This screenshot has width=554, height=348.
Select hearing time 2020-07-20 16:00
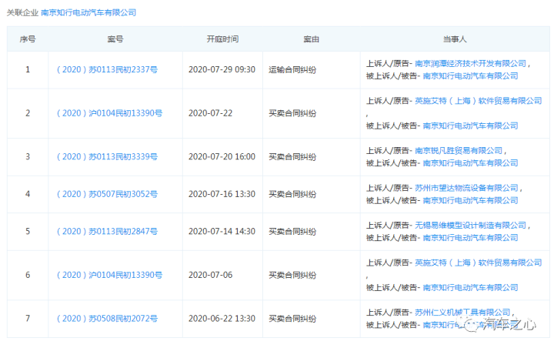222,156
